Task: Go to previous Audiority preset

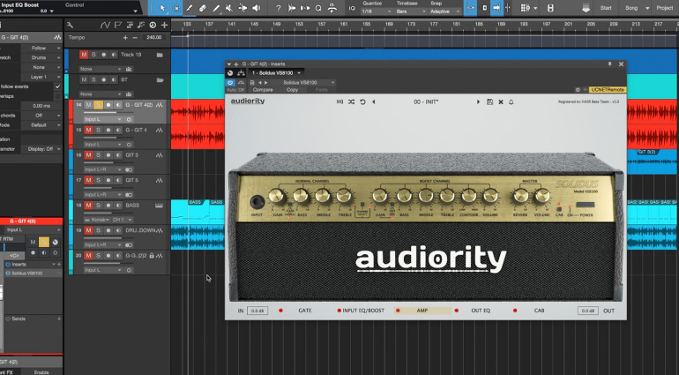Action: coord(373,101)
